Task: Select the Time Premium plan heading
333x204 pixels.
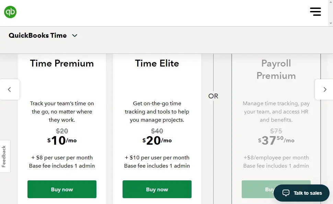Action: pyautogui.click(x=62, y=63)
